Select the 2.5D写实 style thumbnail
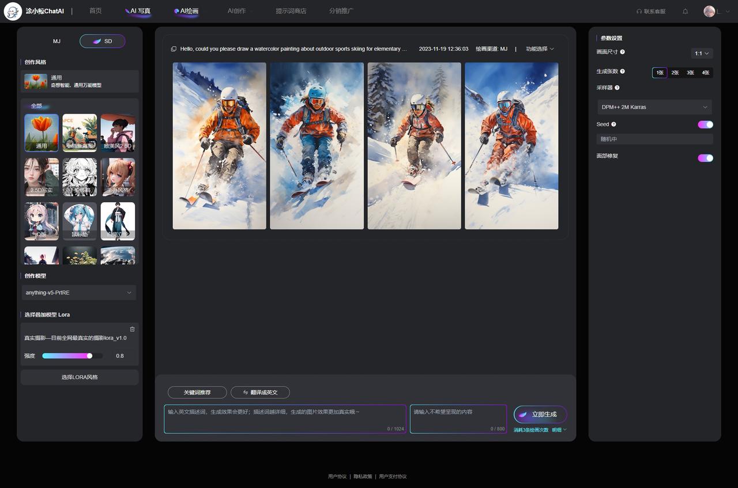 click(42, 177)
